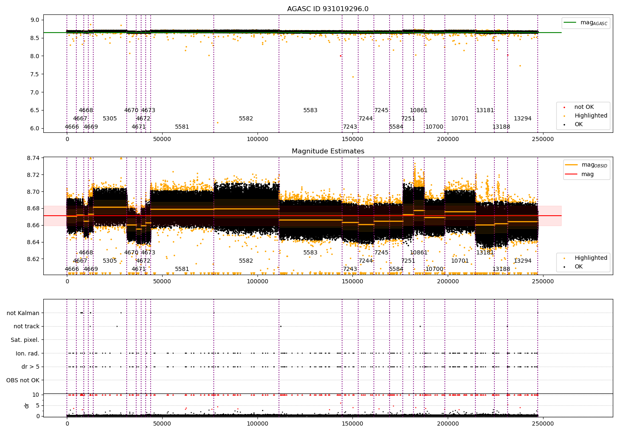Viewport: 619px width, 433px height.
Task: Click the 'Magnitude Estimates' plot title
Action: click(x=328, y=151)
